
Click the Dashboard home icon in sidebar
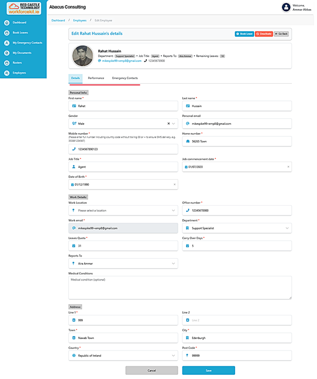(x=7, y=23)
